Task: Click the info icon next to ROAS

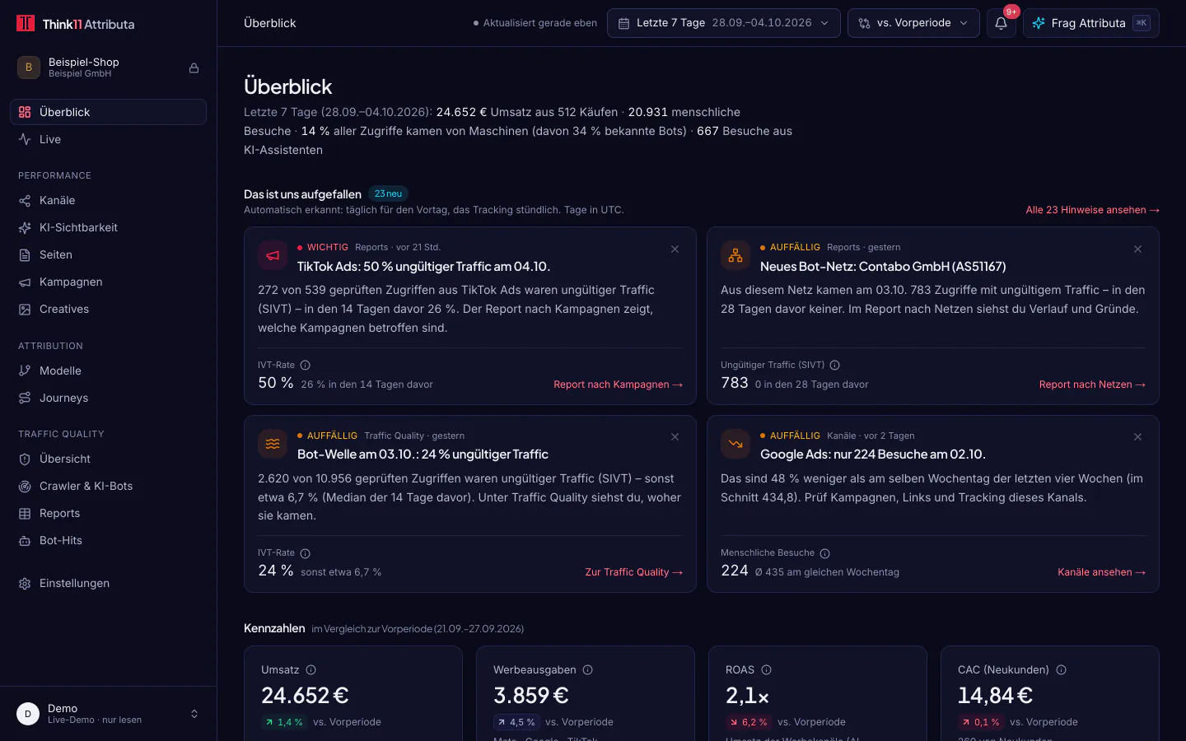Action: (x=767, y=670)
